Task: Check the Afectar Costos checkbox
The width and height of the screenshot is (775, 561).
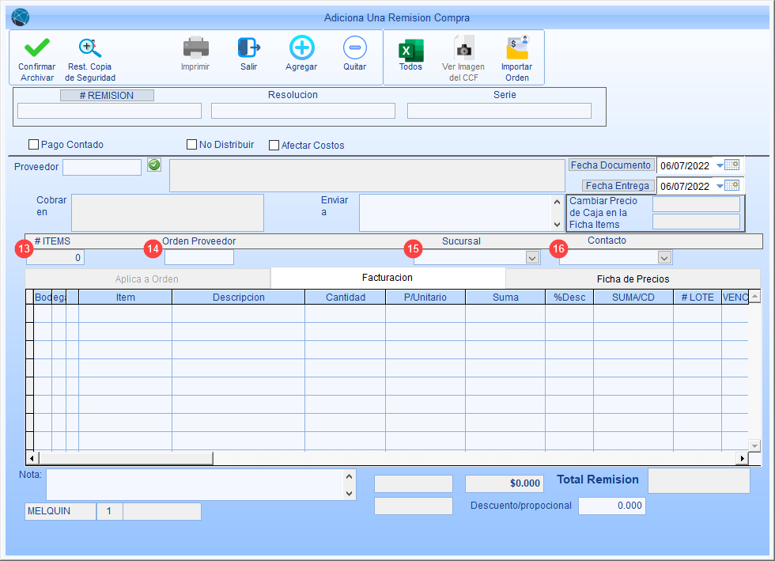Action: click(x=274, y=145)
